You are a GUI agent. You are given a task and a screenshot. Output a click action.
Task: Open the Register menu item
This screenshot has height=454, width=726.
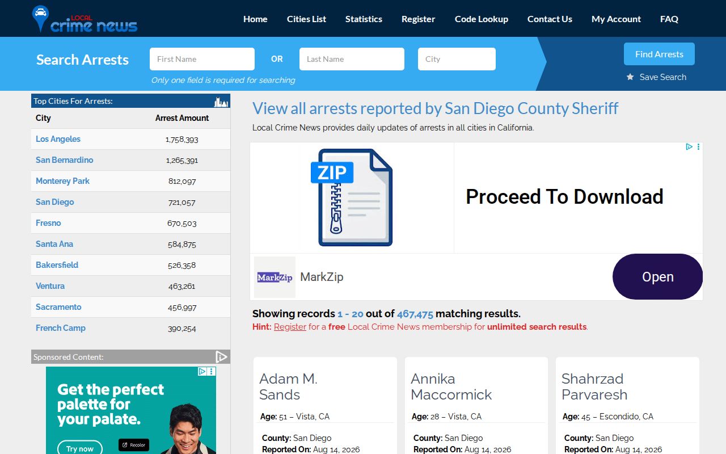coord(418,19)
